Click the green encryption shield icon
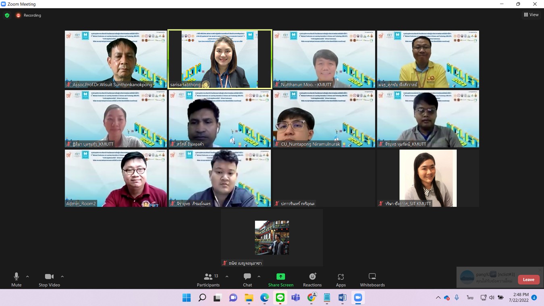This screenshot has height=306, width=544. 7,15
